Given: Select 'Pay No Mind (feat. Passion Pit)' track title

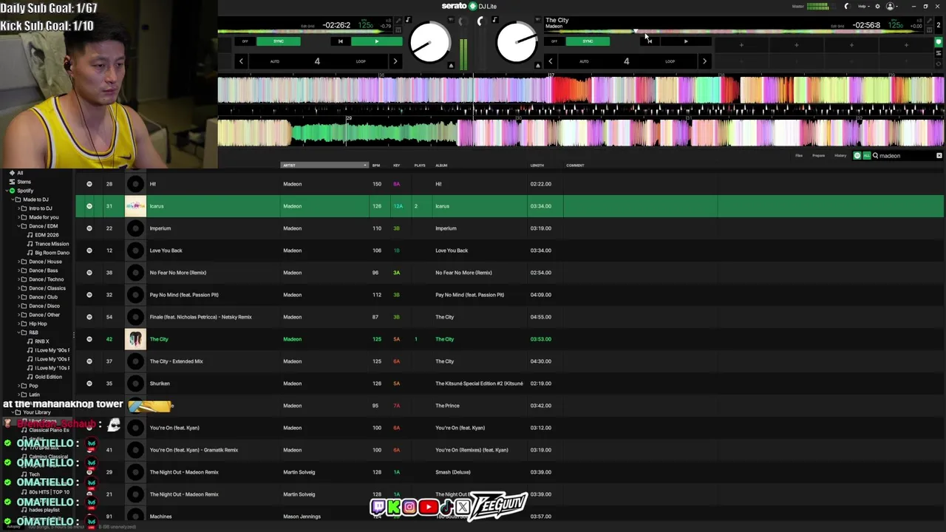Looking at the screenshot, I should point(184,295).
